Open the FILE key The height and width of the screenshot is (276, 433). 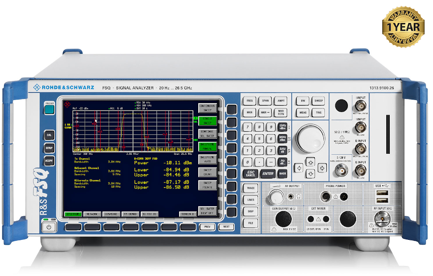tap(250, 223)
